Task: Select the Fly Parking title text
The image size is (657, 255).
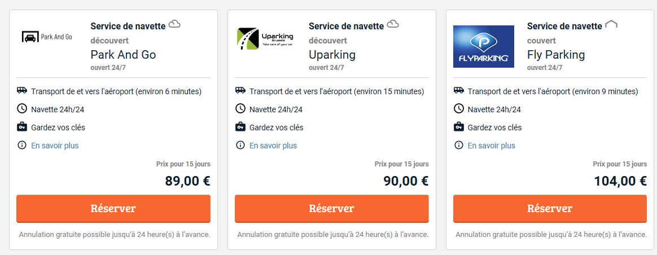Action: coord(555,55)
